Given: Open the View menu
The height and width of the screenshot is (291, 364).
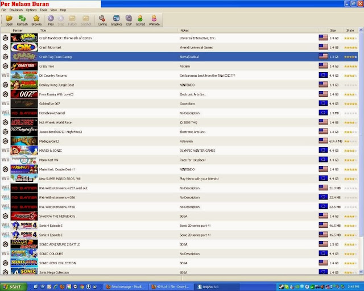Looking at the screenshot, I should 53,10.
